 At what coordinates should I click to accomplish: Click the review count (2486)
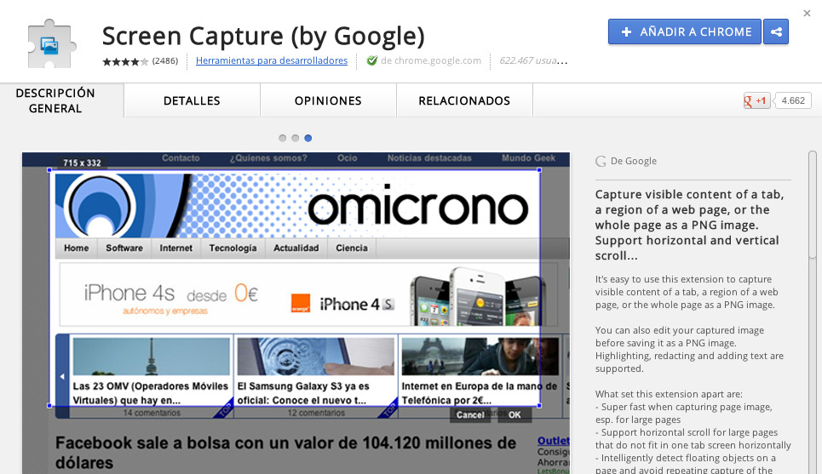click(165, 60)
